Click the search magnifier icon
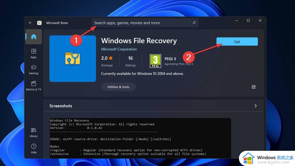Viewport: 295px width, 166px height. pos(194,23)
